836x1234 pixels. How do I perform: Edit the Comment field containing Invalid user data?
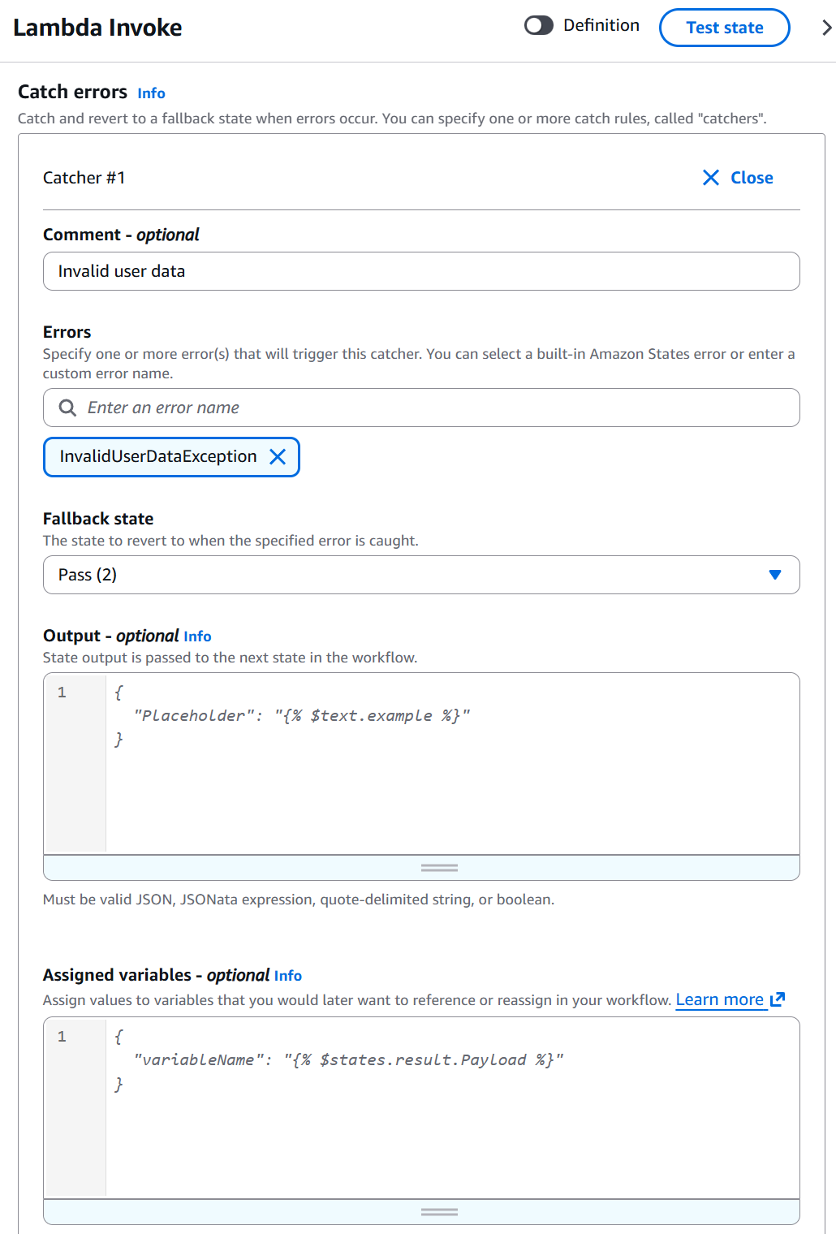click(421, 271)
